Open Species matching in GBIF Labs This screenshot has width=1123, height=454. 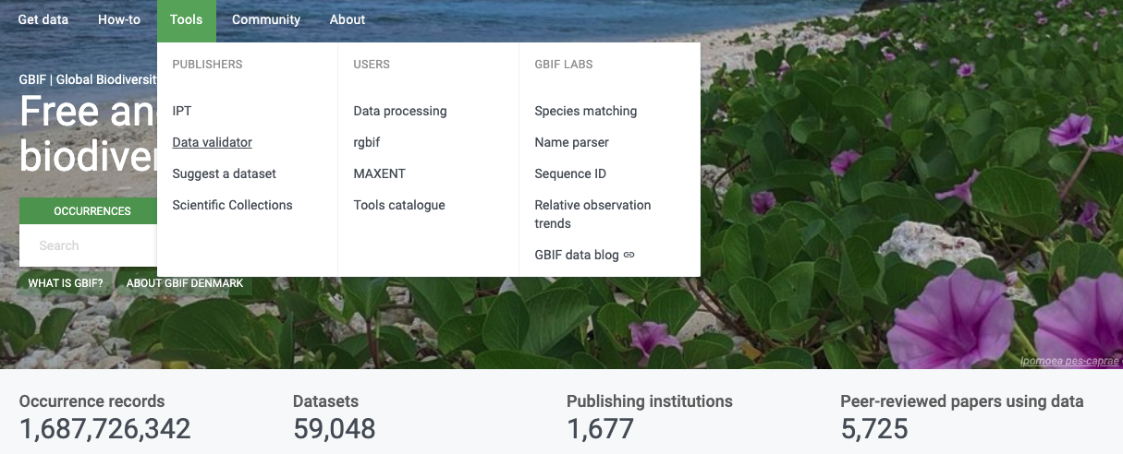click(585, 111)
